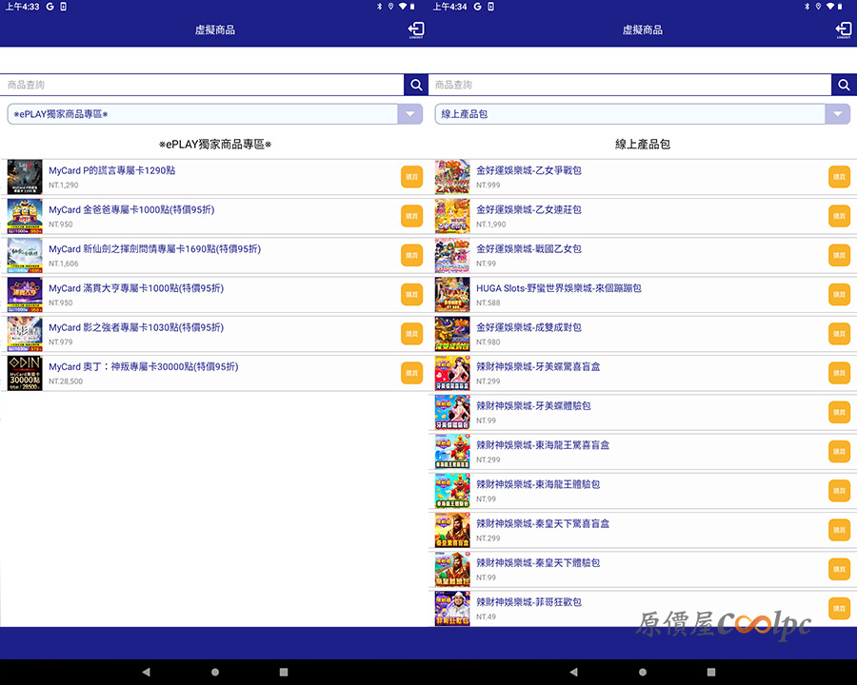The image size is (857, 685).
Task: Open the 影之強者 card thumbnail image
Action: click(25, 334)
